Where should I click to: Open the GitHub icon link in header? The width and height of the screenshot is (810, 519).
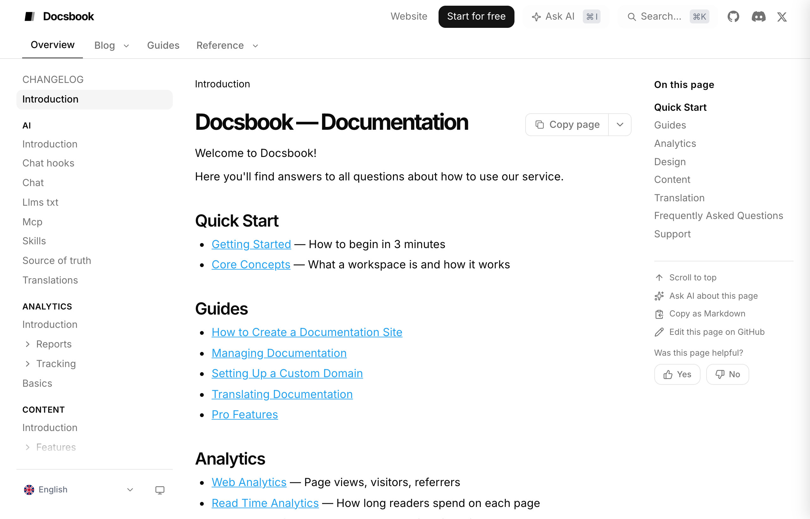click(733, 16)
